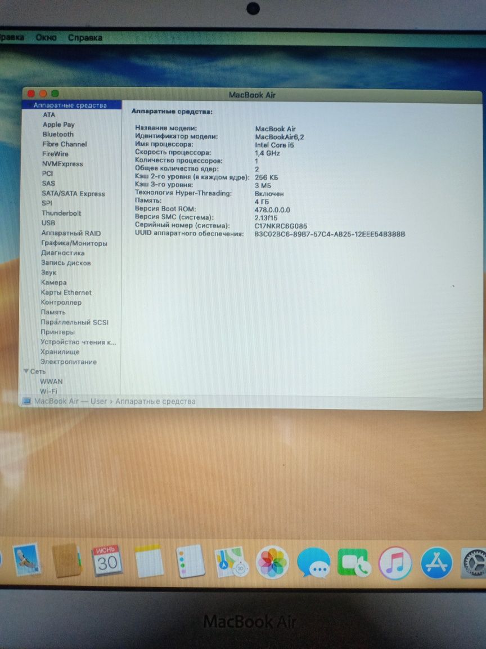486x649 pixels.
Task: Select Параллельный SCSI in the sidebar
Action: click(x=74, y=322)
